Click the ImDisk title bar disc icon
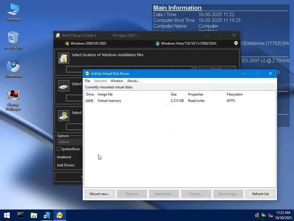 pyautogui.click(x=87, y=73)
